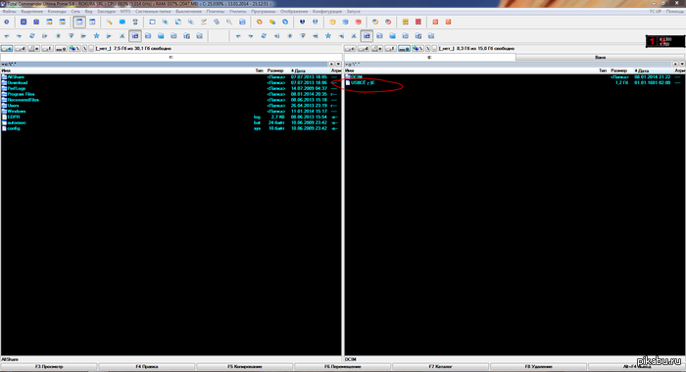Viewport: 686px width, 372px height.
Task: Click the forward arrow in left-panel toolbar
Action: tap(20, 36)
